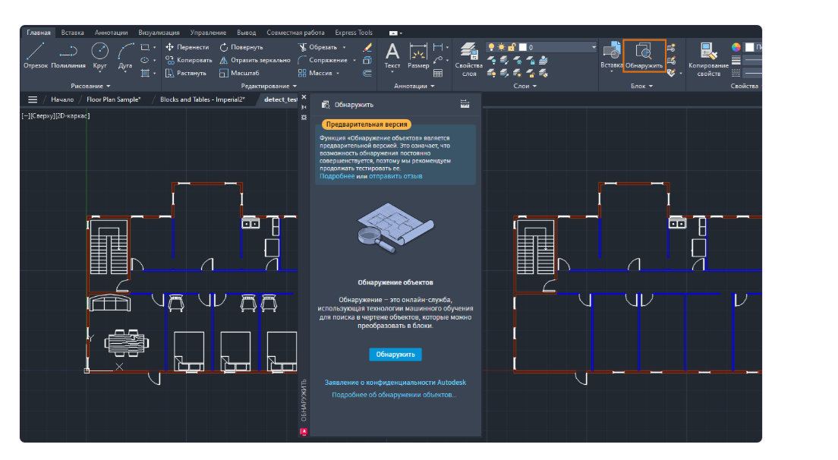
Task: Switch to the Визуализация ribbon tab
Action: tap(159, 33)
